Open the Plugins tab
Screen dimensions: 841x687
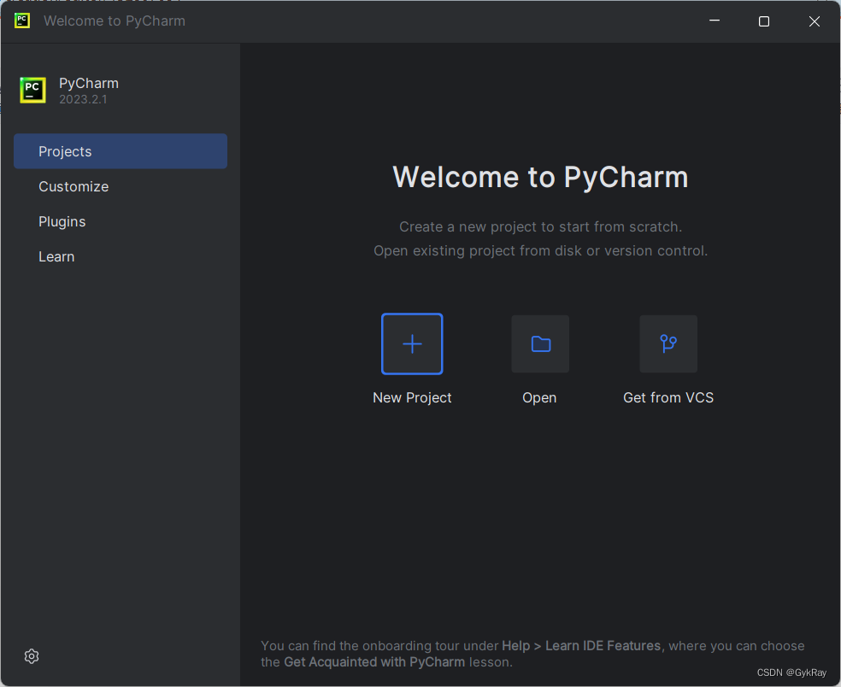(121, 221)
